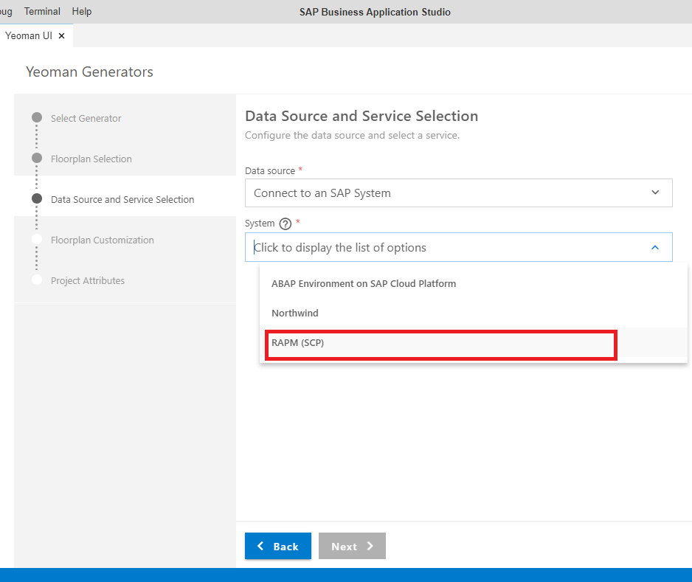The image size is (692, 582).
Task: Click the Select Generator step circle
Action: click(x=37, y=117)
